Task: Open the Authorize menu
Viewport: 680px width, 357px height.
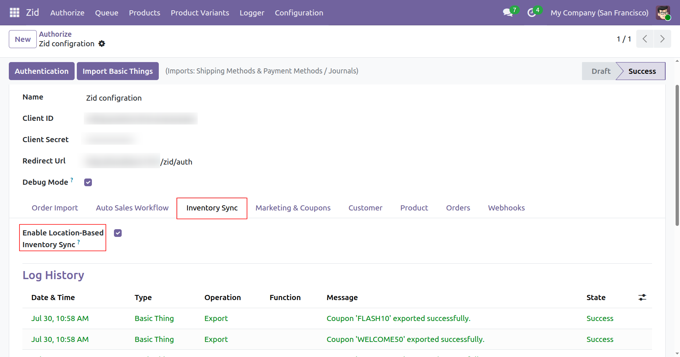Action: tap(67, 13)
